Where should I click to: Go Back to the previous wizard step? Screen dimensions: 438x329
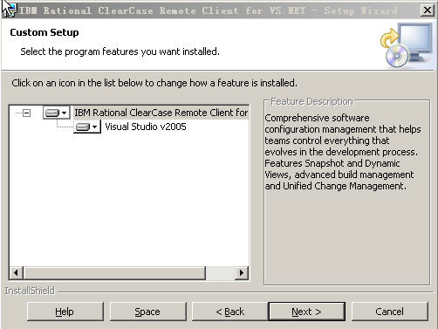coord(229,312)
